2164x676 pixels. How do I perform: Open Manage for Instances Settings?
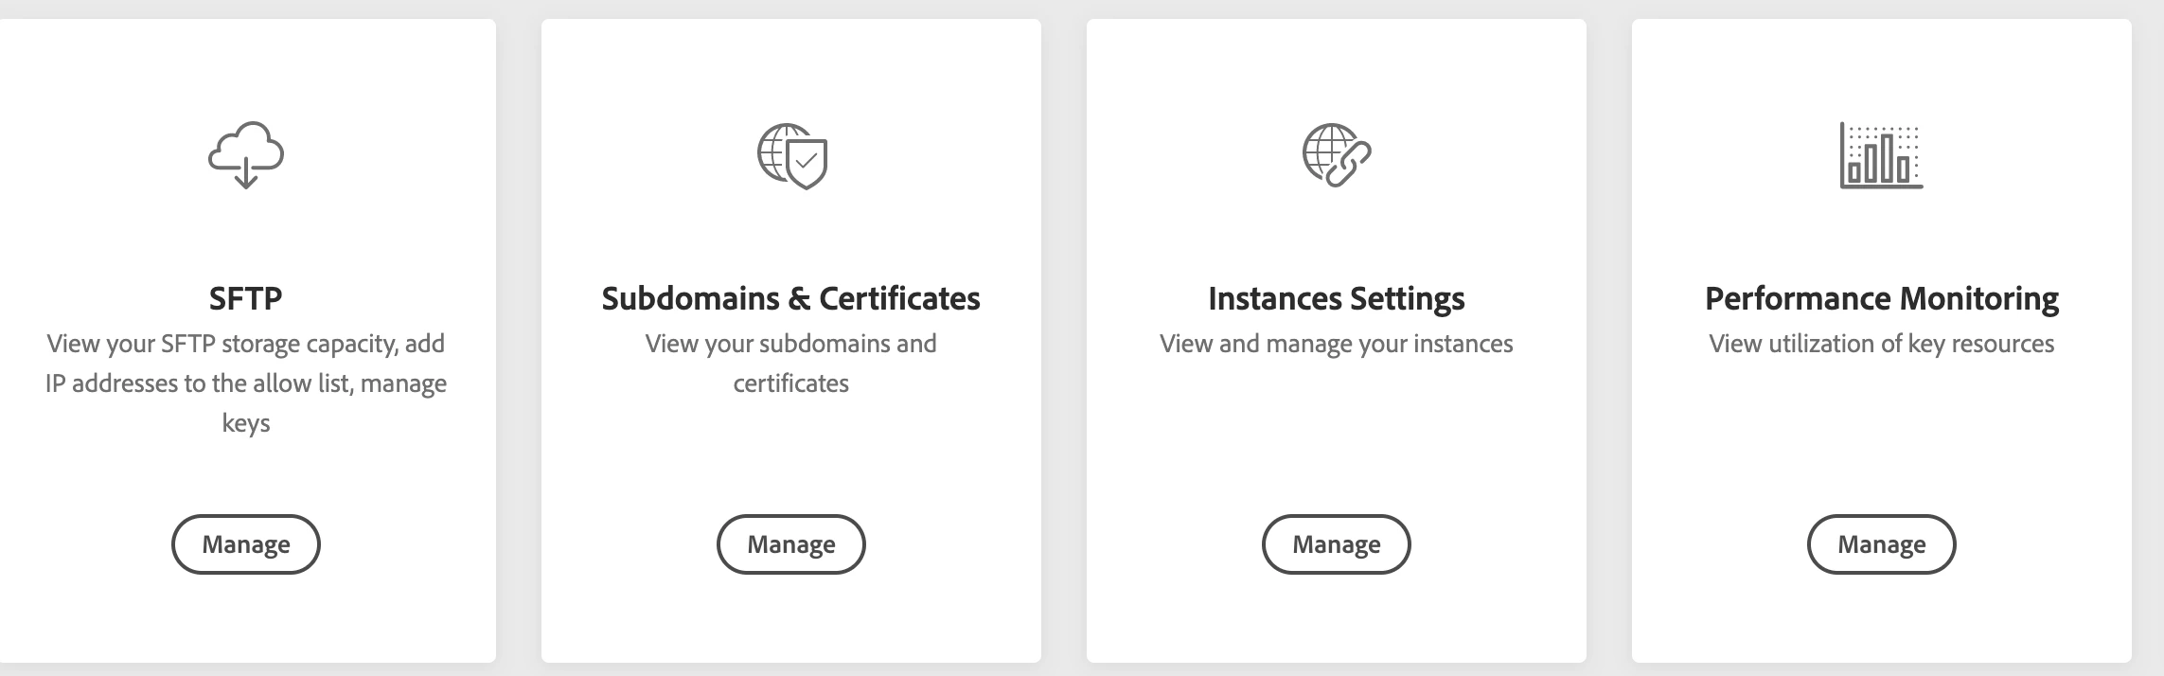(x=1337, y=544)
